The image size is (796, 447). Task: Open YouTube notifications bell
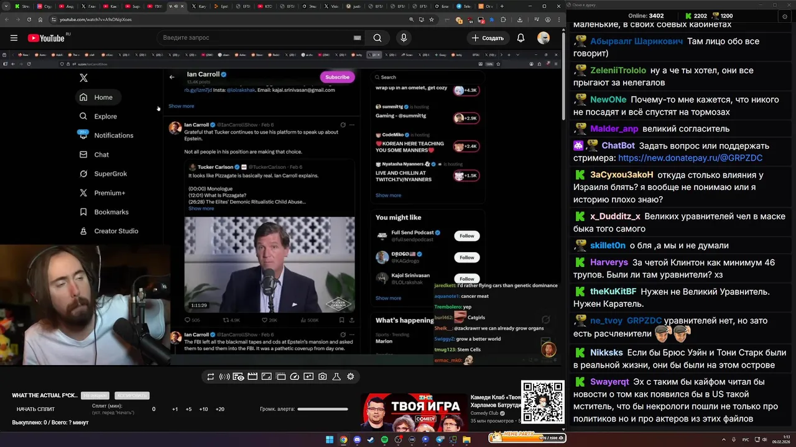(x=521, y=38)
